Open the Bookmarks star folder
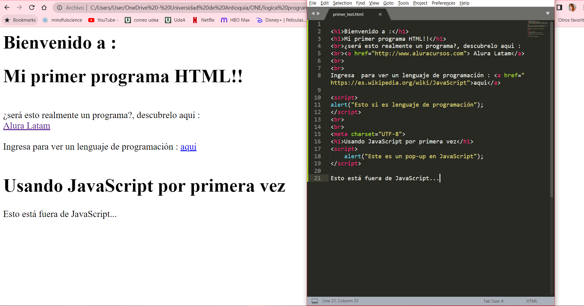 point(20,20)
